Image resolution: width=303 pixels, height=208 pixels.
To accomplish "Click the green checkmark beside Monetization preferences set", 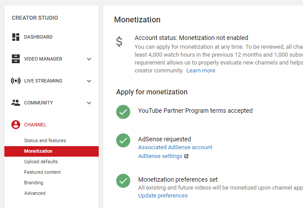I will click(x=123, y=181).
